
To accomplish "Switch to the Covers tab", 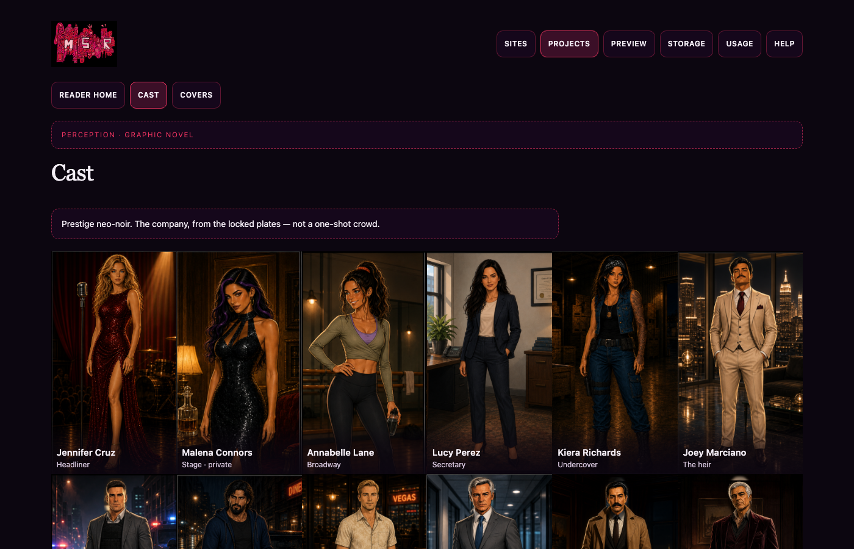I will point(196,95).
